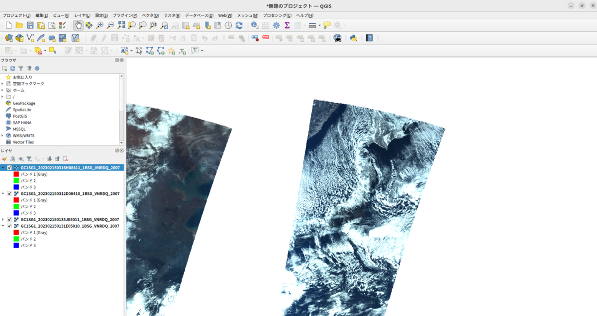Click blue バンド 3 swatch under layer 0131E05010
Image resolution: width=597 pixels, height=316 pixels.
pyautogui.click(x=16, y=245)
